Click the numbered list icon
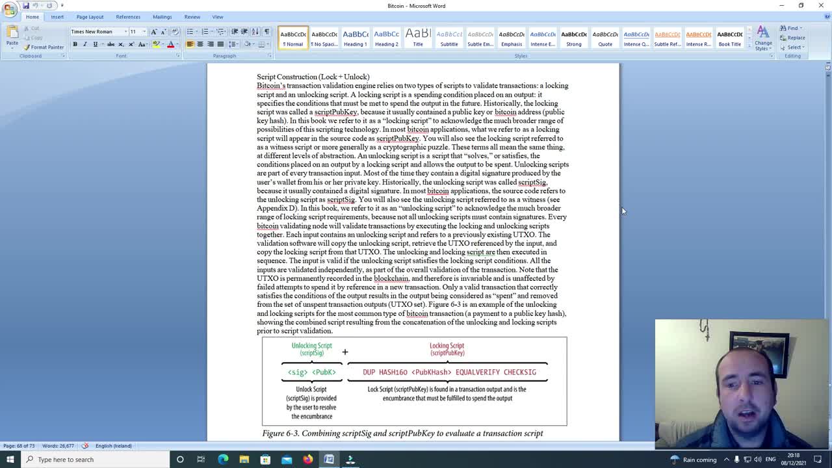The width and height of the screenshot is (832, 468). 205,31
